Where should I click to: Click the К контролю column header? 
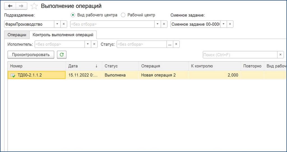click(x=214, y=66)
